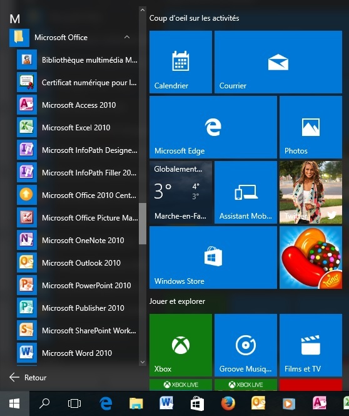Launch Firefox from the taskbar
349x416 pixels.
[228, 403]
